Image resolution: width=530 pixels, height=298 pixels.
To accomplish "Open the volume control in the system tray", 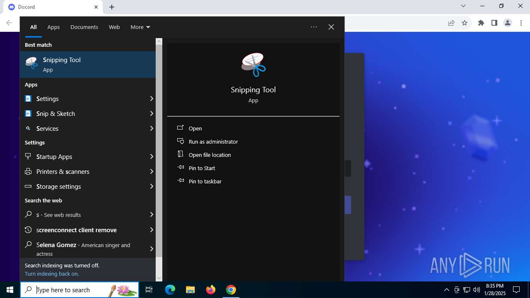I will (x=477, y=290).
